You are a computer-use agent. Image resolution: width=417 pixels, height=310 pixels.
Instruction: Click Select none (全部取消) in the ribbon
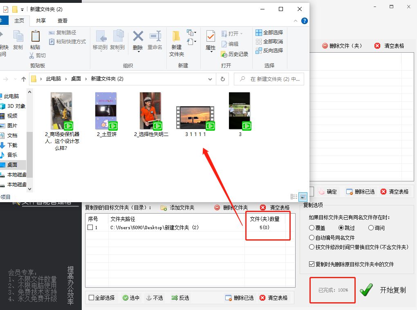[x=269, y=41]
